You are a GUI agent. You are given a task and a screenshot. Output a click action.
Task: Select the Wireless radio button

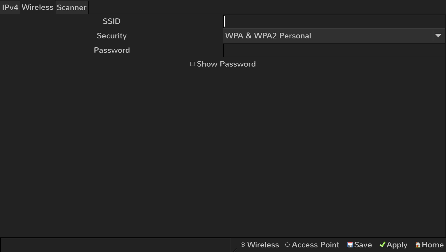pyautogui.click(x=243, y=245)
